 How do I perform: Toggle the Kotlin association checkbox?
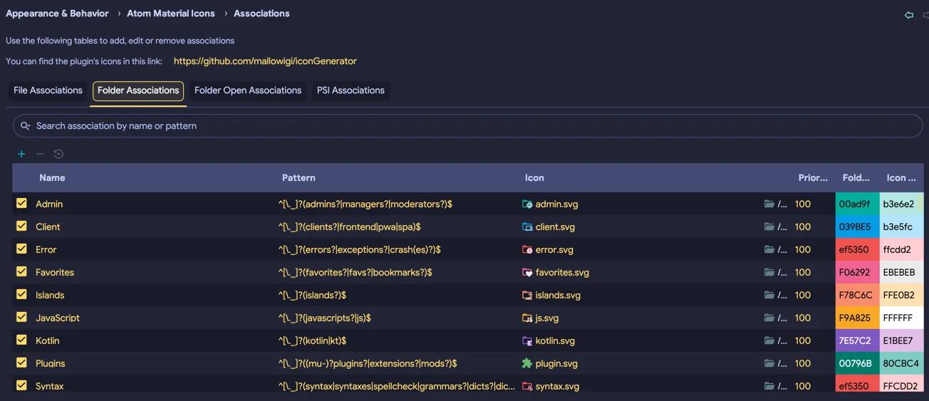pos(21,340)
